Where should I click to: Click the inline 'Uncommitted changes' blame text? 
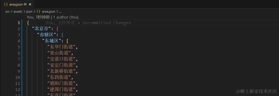(107, 23)
